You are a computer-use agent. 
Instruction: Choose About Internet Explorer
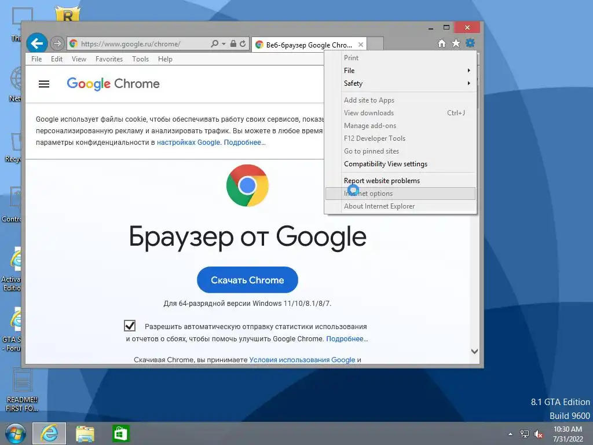[x=401, y=206]
